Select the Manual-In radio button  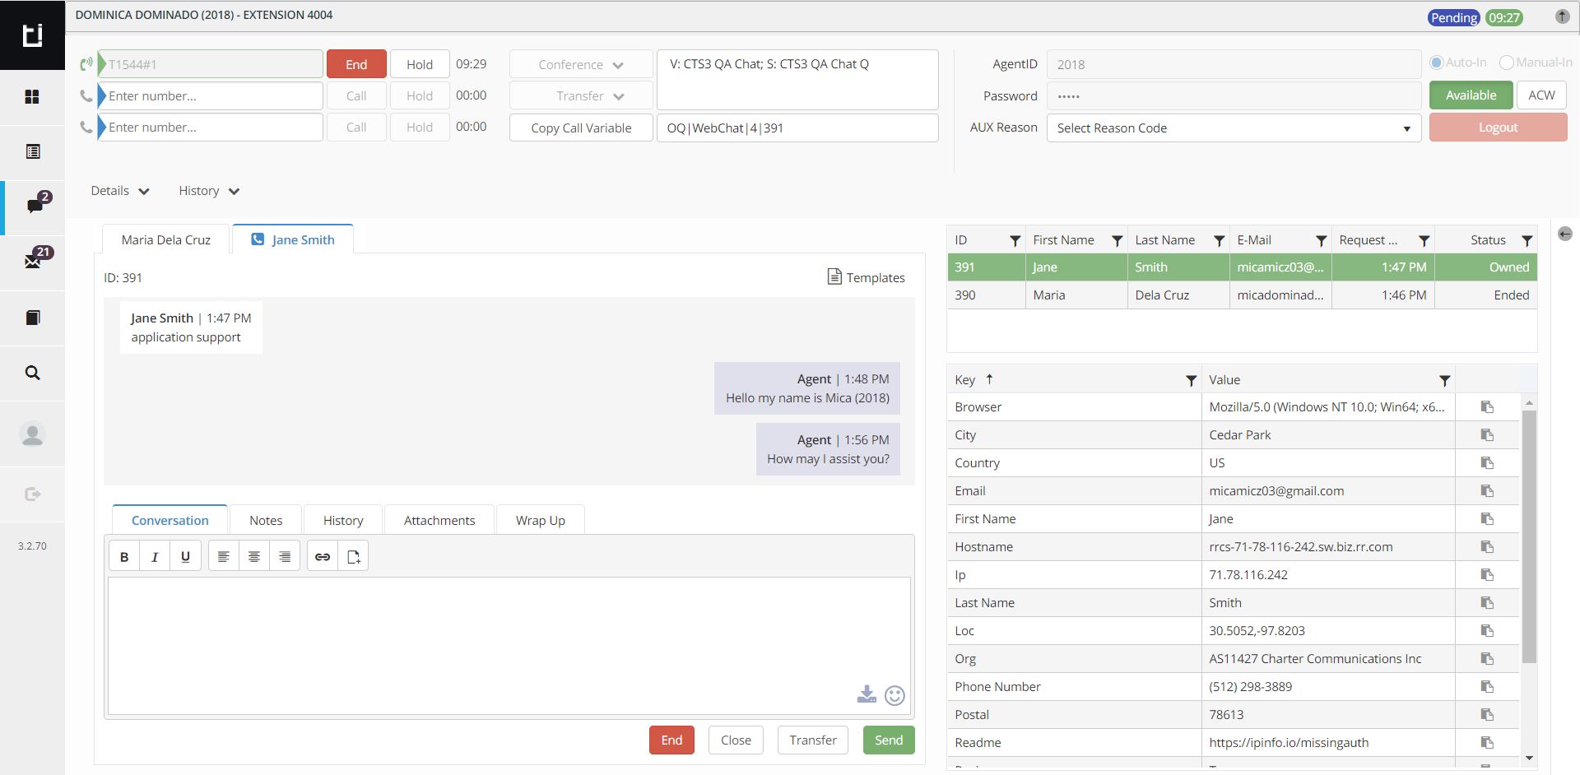point(1506,63)
